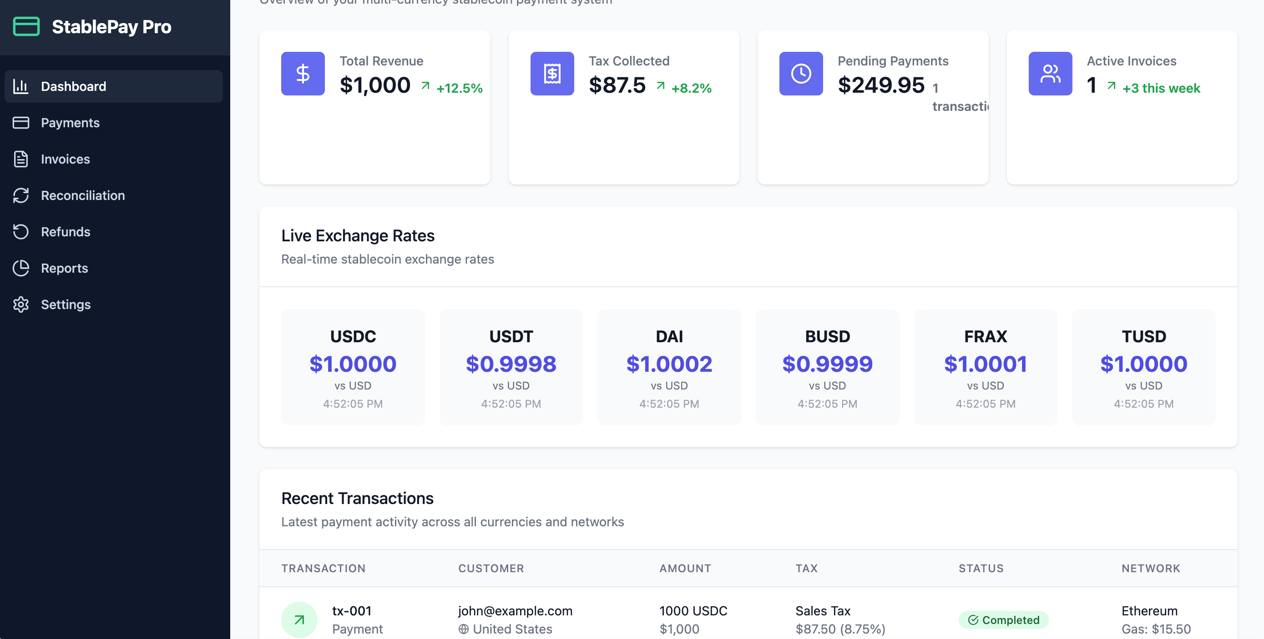This screenshot has height=639, width=1264.
Task: Click the Reports pie chart icon
Action: click(x=21, y=268)
